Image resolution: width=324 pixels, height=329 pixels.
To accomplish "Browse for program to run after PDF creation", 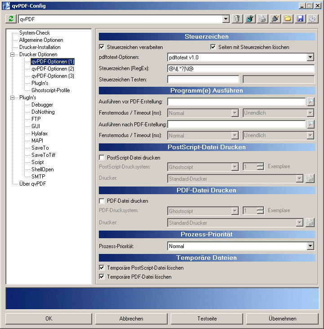I will point(311,124).
